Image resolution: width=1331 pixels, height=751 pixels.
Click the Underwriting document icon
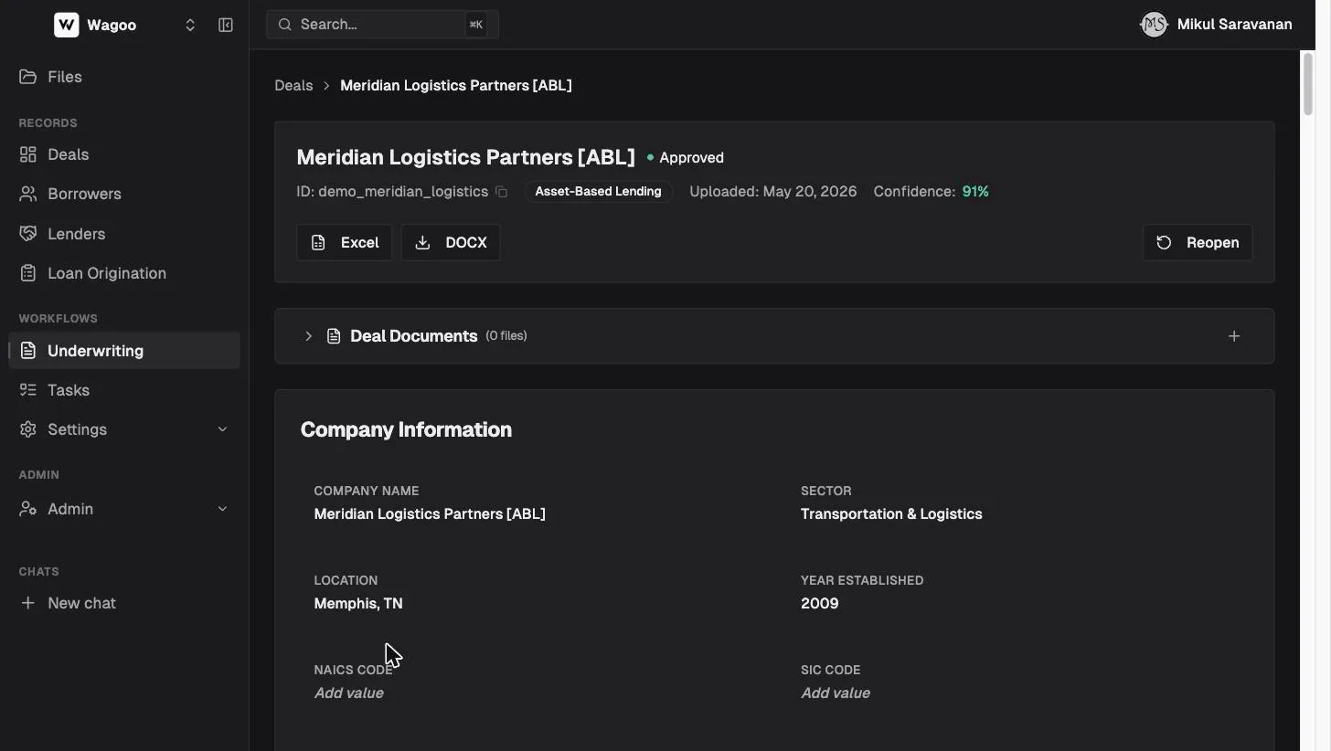[x=28, y=351]
